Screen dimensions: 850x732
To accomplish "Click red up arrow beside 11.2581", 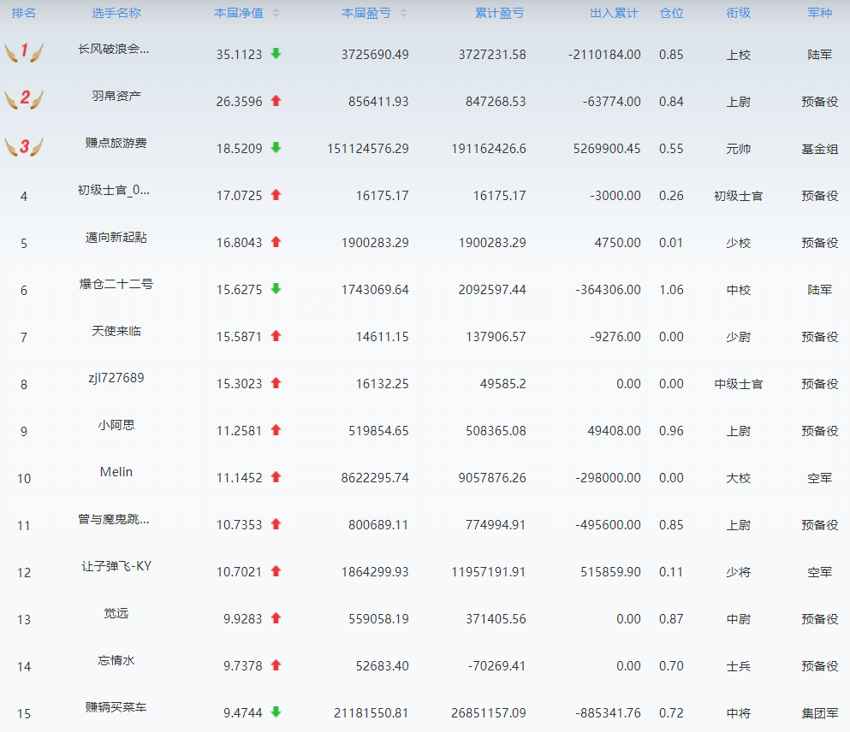I will tap(276, 430).
